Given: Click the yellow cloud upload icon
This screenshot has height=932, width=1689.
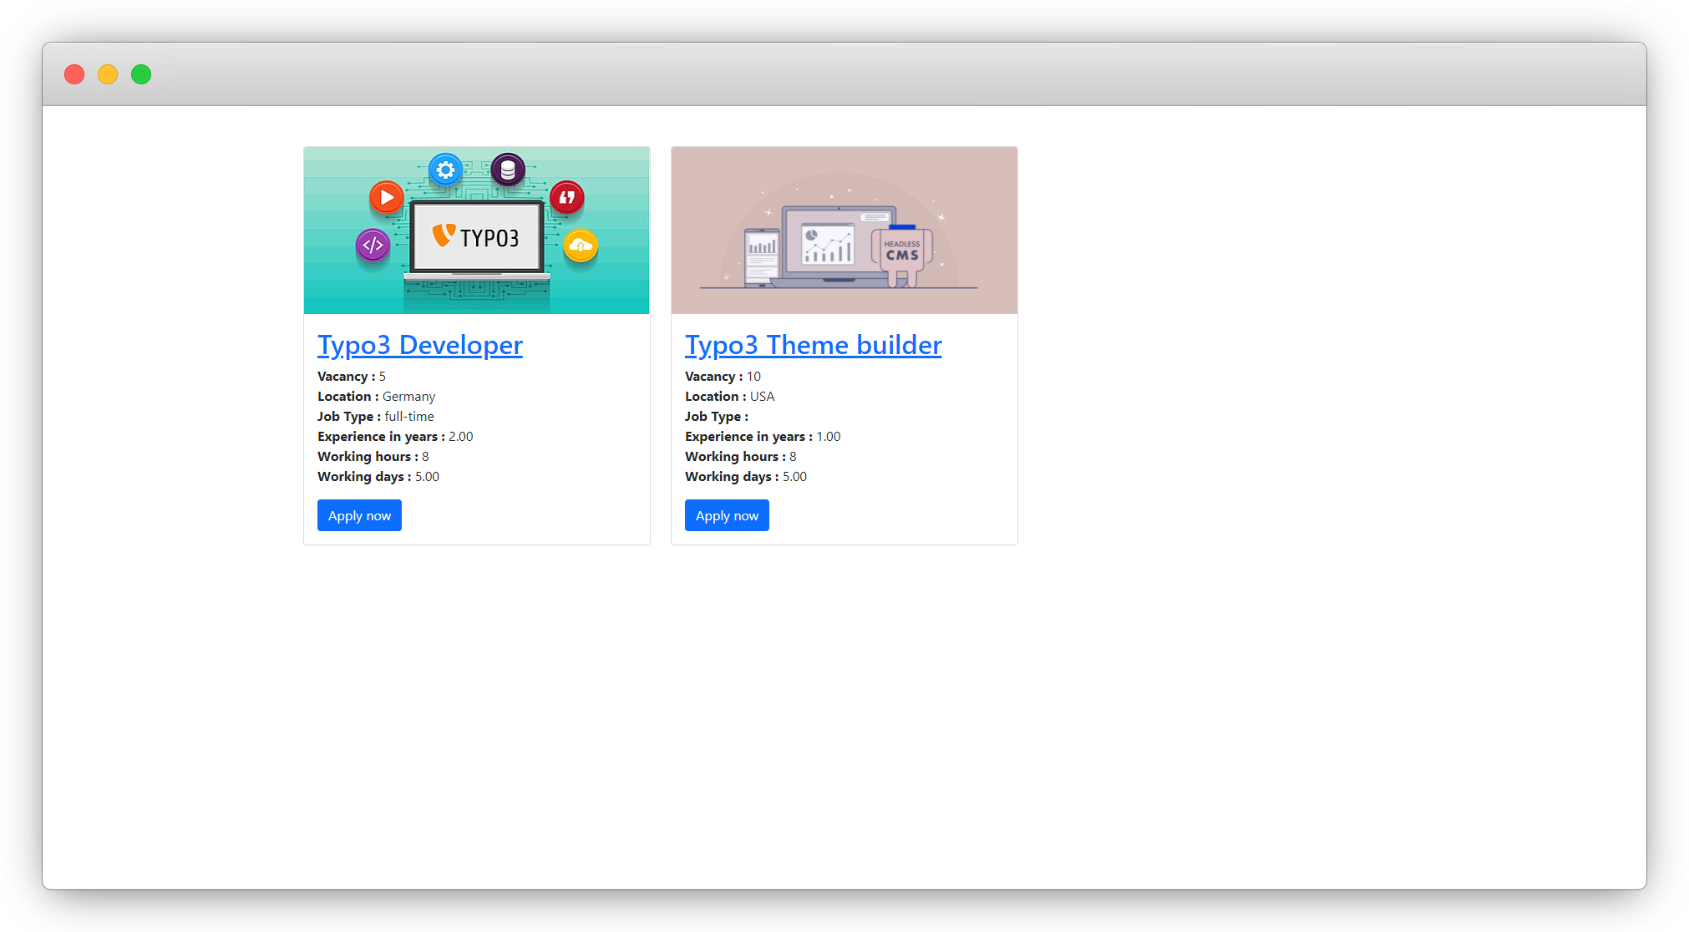Looking at the screenshot, I should point(581,246).
